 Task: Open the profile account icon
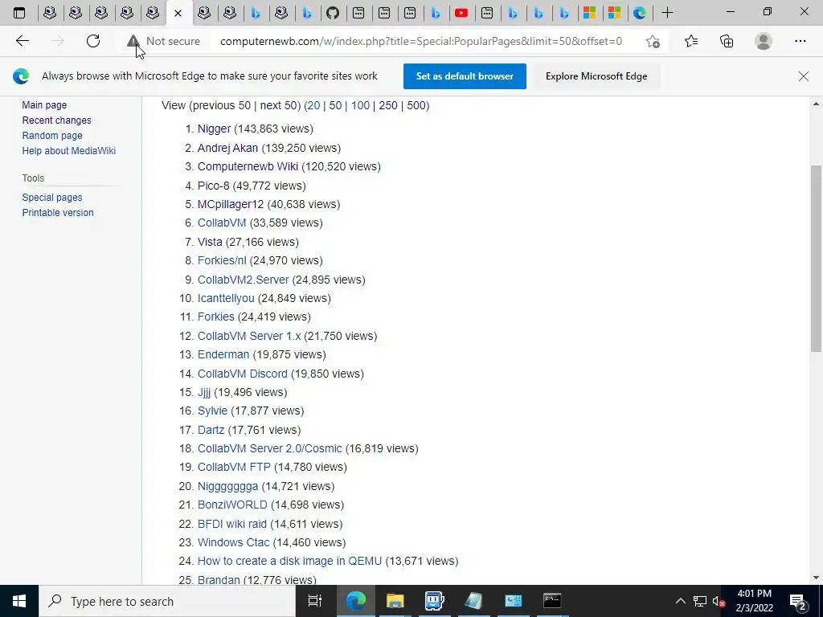pyautogui.click(x=764, y=41)
